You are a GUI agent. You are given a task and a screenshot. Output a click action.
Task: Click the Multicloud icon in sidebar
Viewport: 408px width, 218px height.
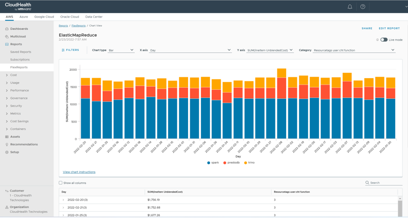(7, 37)
